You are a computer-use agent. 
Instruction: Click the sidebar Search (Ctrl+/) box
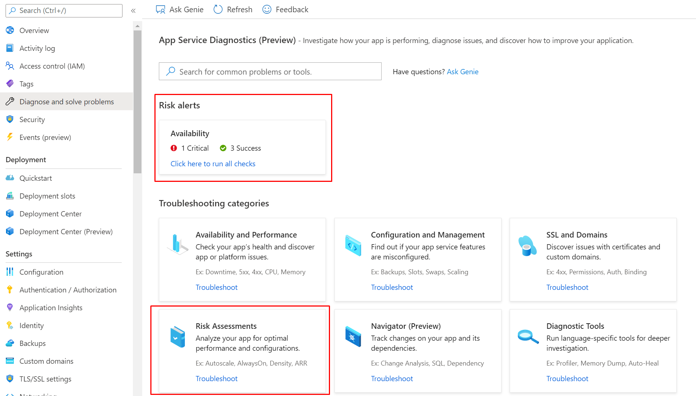pyautogui.click(x=64, y=11)
